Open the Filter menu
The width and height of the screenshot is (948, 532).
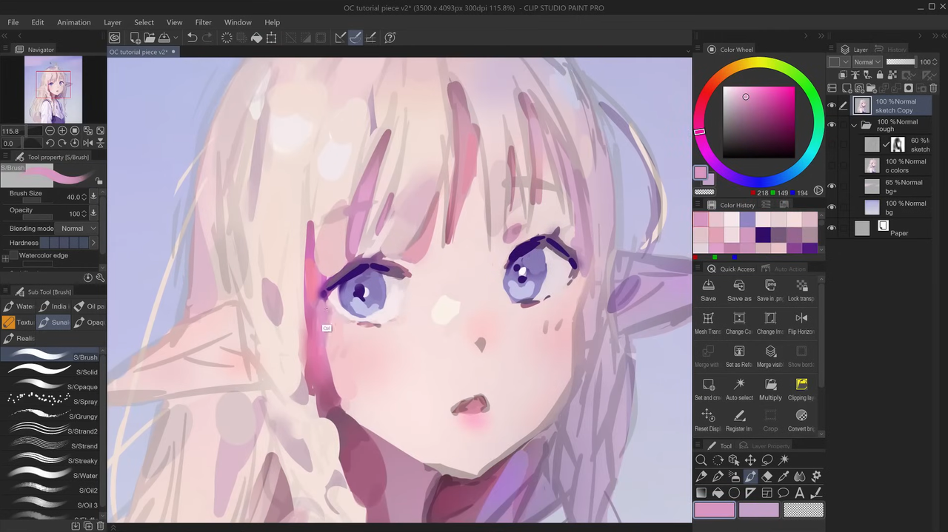[x=203, y=22]
